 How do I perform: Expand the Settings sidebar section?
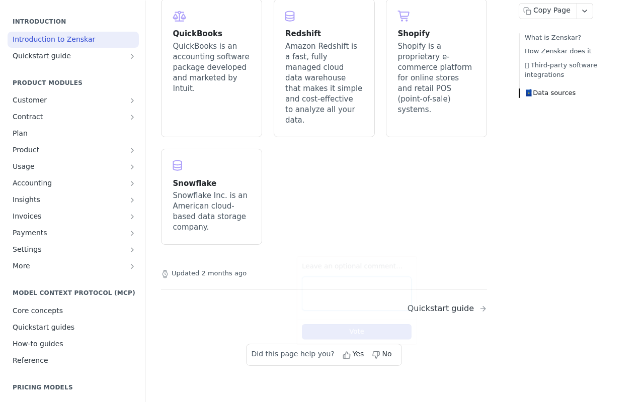pyautogui.click(x=132, y=250)
